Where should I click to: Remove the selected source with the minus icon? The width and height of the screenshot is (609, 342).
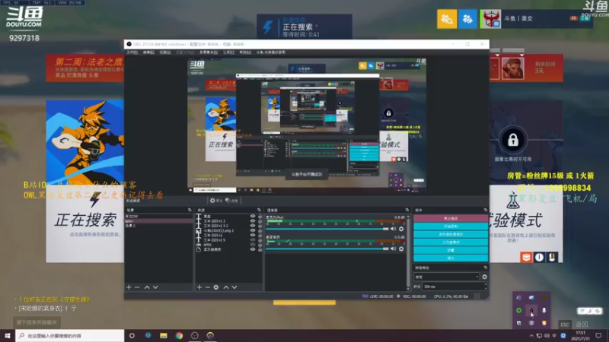pyautogui.click(x=207, y=287)
